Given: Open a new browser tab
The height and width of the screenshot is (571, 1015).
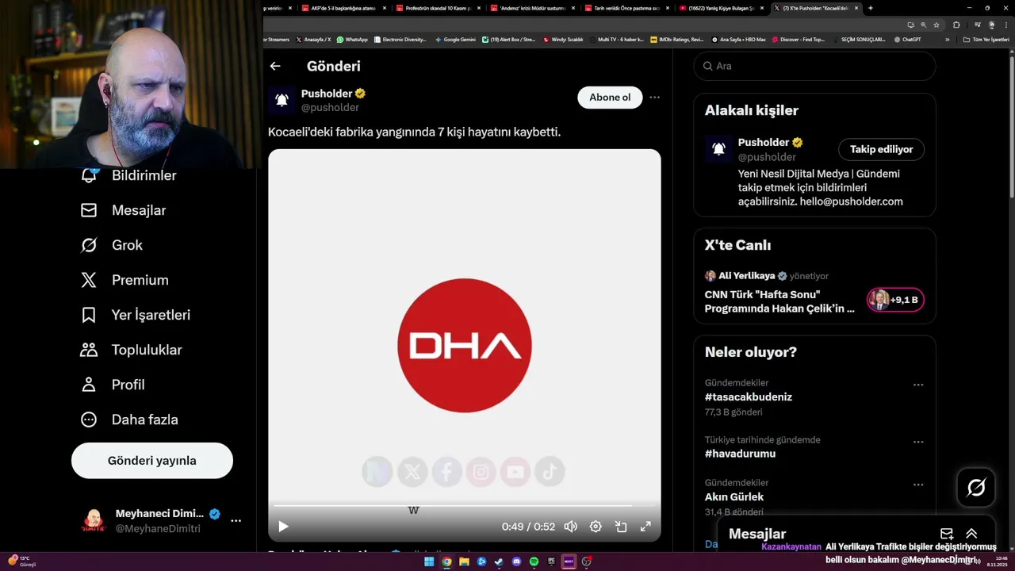Looking at the screenshot, I should tap(870, 8).
